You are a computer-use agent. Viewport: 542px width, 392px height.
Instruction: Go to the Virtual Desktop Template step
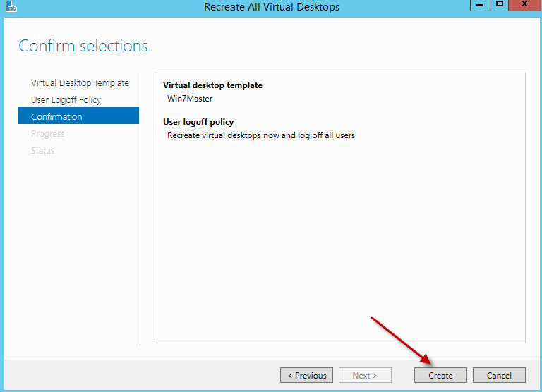click(x=80, y=83)
